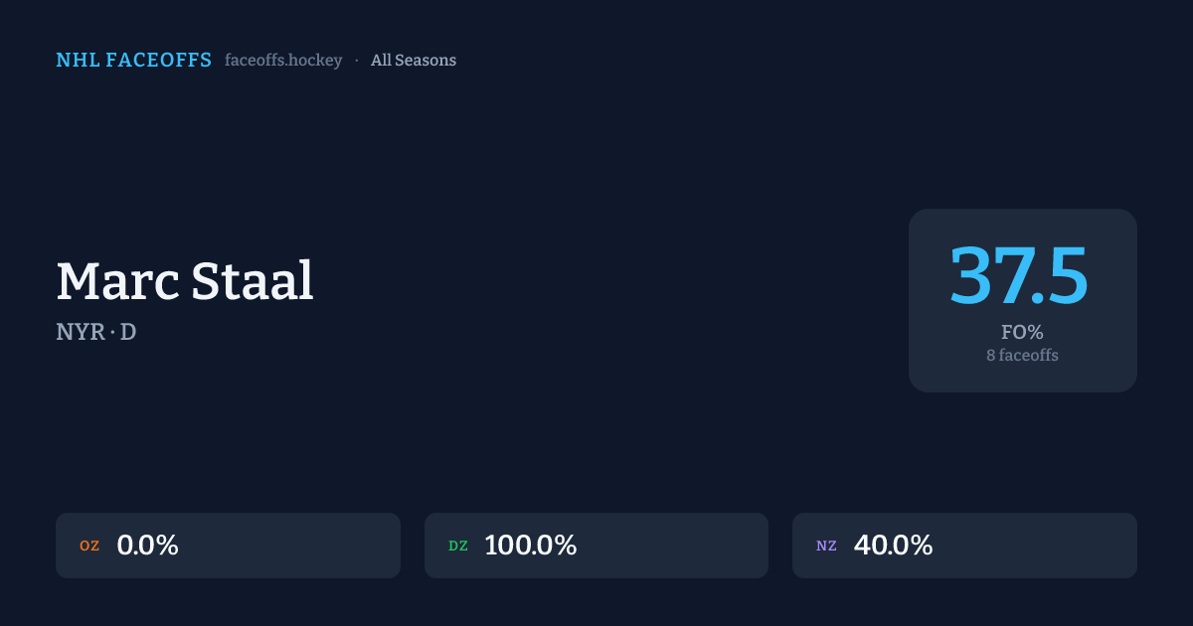The width and height of the screenshot is (1193, 626).
Task: Click the large 37.5 faceoff number
Action: click(1020, 275)
